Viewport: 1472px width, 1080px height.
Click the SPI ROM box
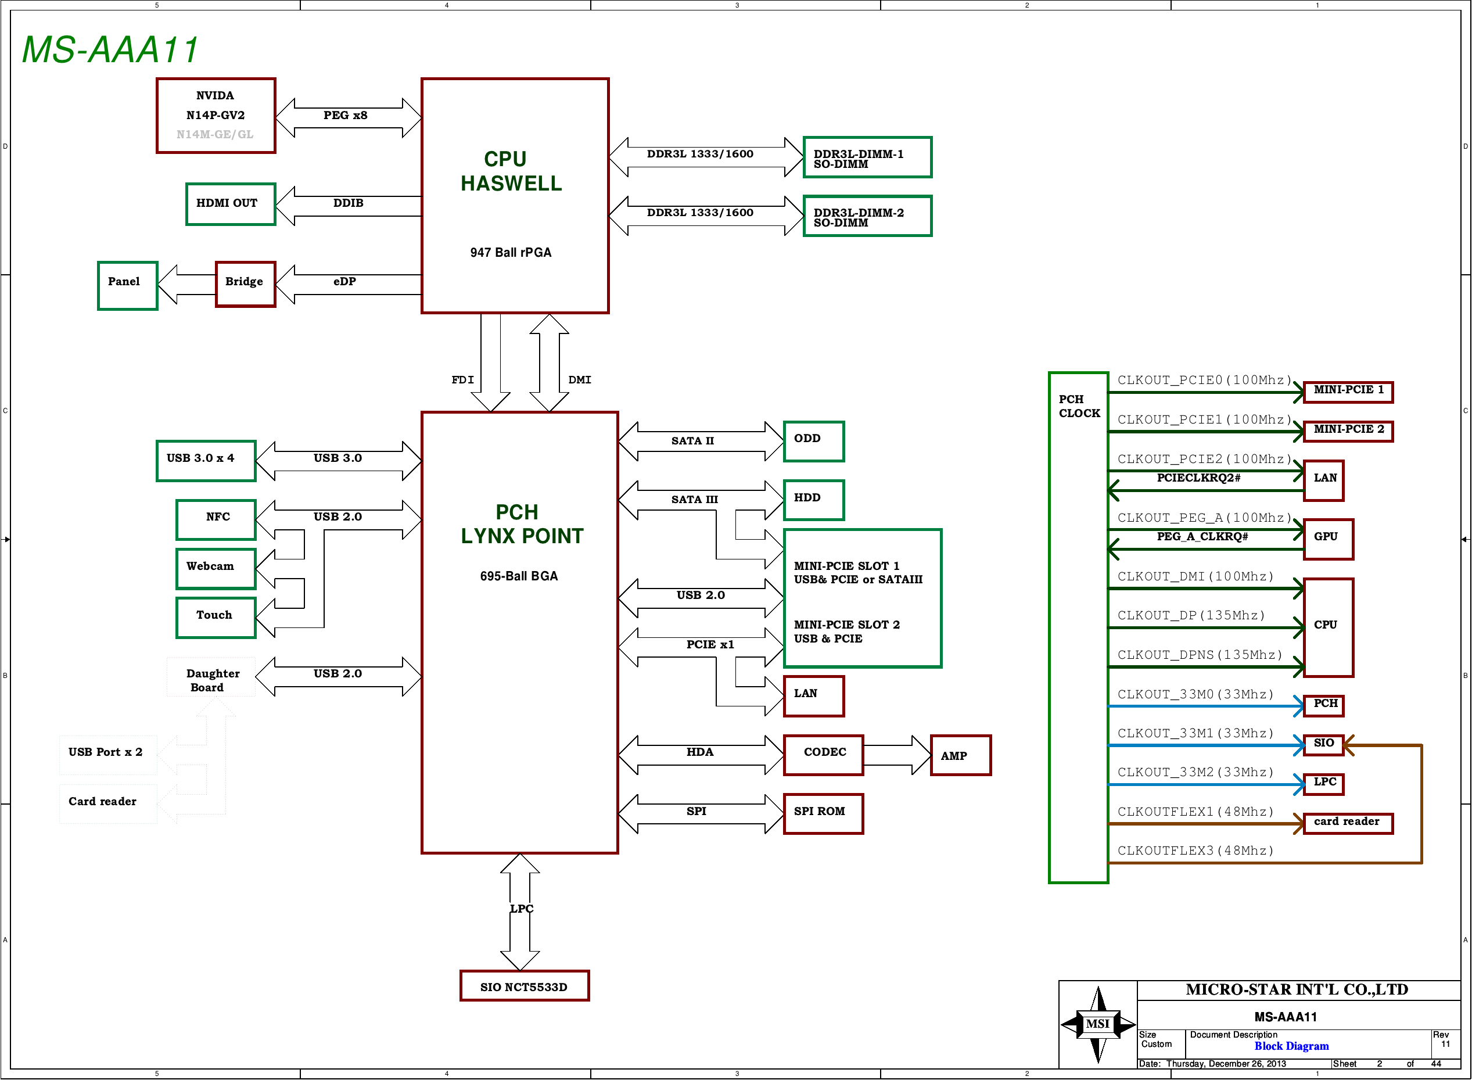coord(824,815)
